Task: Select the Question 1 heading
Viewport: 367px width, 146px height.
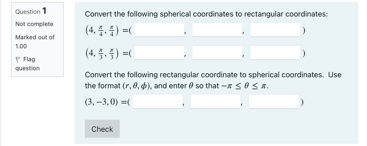Action: point(30,11)
